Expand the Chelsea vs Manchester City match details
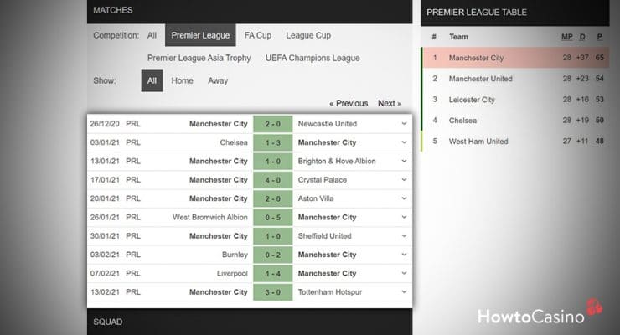The image size is (620, 335). (404, 142)
